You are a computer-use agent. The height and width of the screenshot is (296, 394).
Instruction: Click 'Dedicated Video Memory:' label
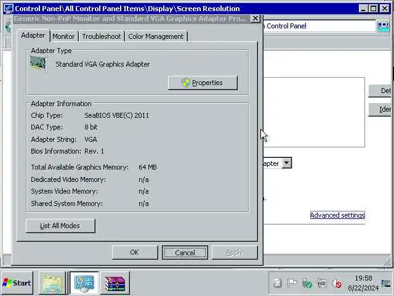68,179
